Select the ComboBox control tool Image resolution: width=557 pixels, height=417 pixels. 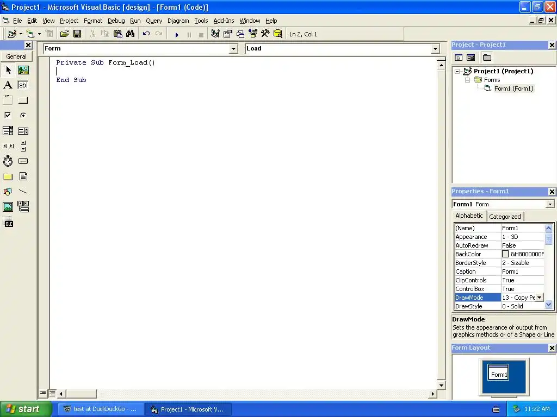point(8,131)
